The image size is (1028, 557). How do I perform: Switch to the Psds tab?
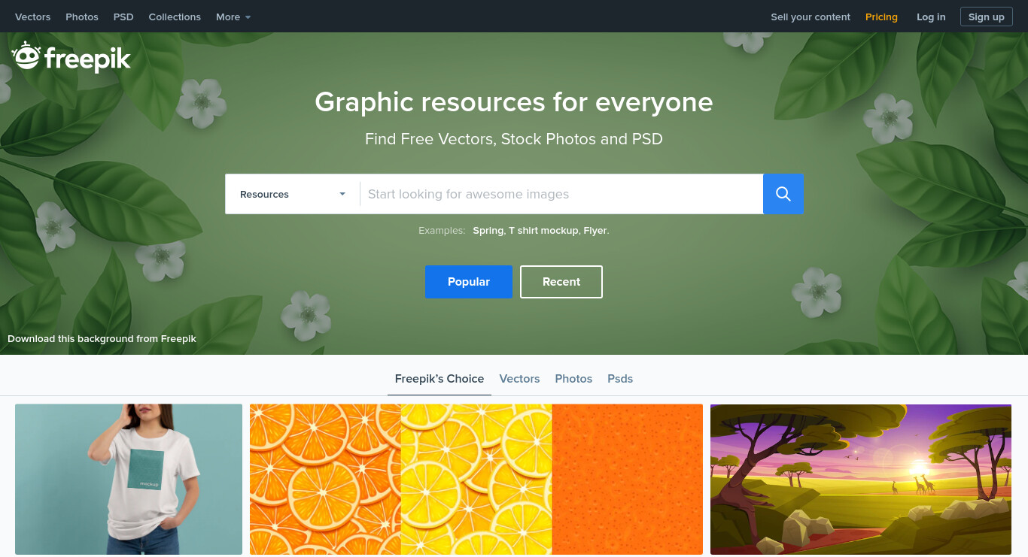(x=620, y=379)
